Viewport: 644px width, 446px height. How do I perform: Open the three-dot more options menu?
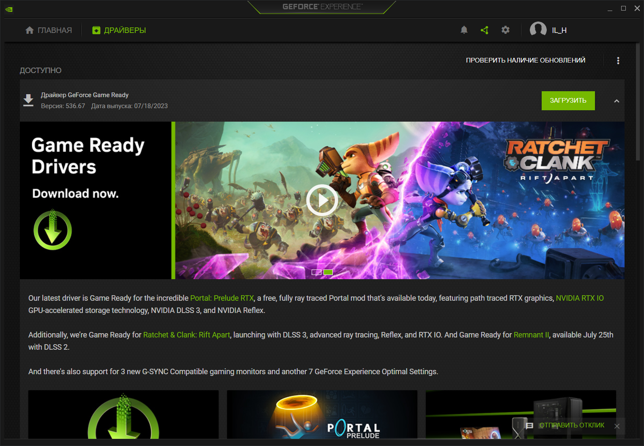[x=618, y=60]
